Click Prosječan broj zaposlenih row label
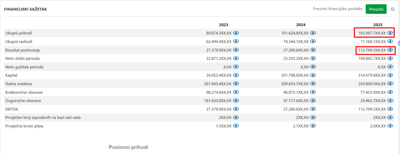Viewport: 400px width, 154px height. click(x=43, y=117)
